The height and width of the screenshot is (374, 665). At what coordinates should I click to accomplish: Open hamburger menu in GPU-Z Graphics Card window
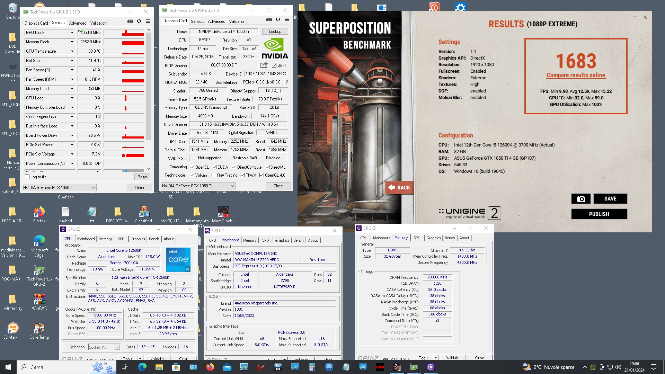coord(287,19)
